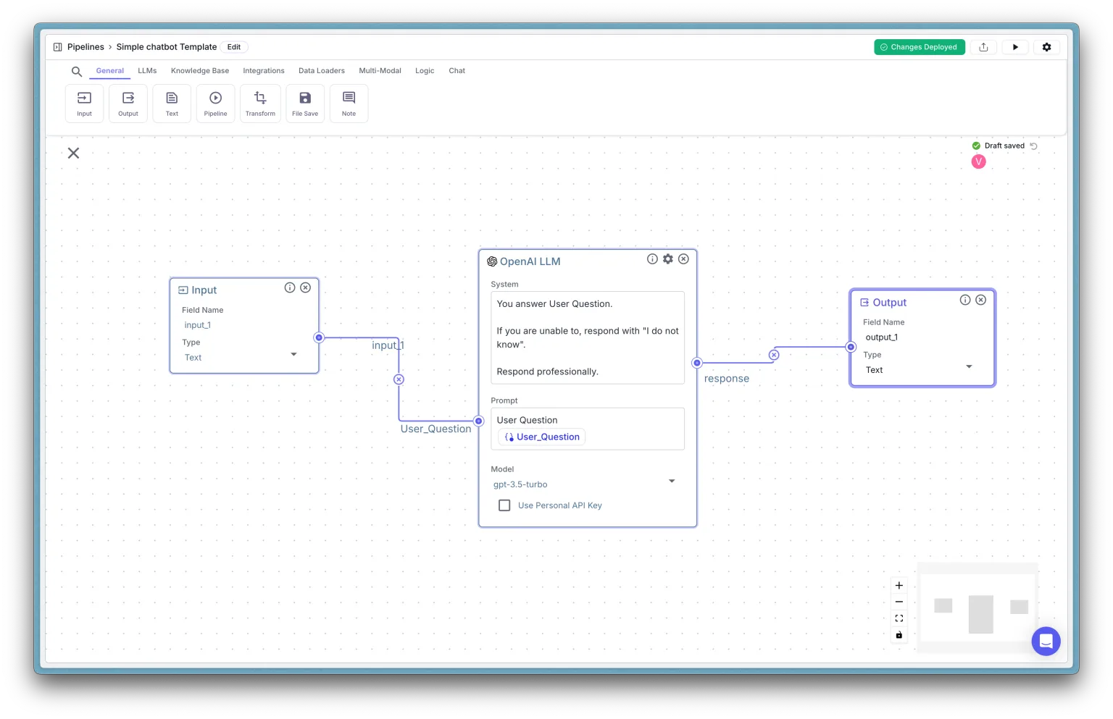
Task: Click the output_1 field name box
Action: click(920, 337)
